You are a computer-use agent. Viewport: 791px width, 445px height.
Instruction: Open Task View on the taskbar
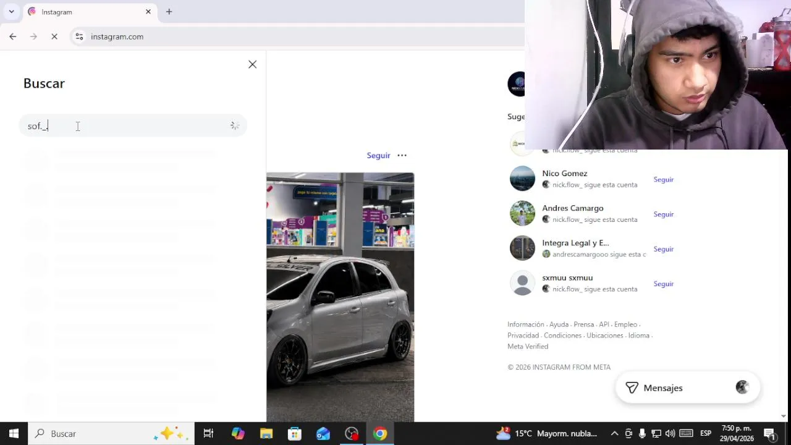(x=208, y=433)
